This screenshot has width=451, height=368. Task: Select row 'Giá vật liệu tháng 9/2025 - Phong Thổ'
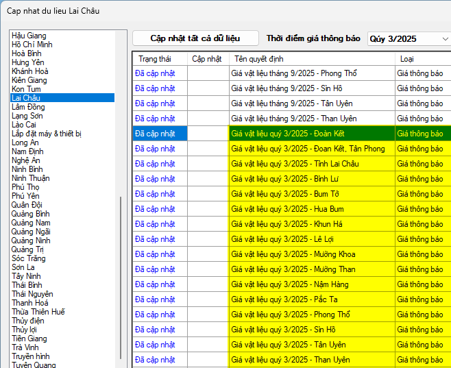pos(294,73)
